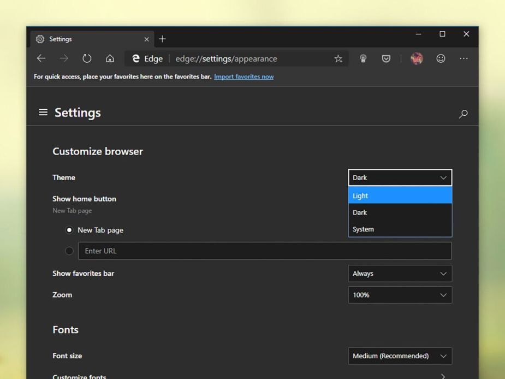Send feedback using the smiley icon
The image size is (505, 379).
coord(441,58)
